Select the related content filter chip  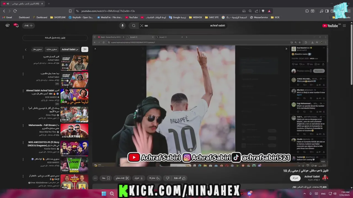coord(52,50)
